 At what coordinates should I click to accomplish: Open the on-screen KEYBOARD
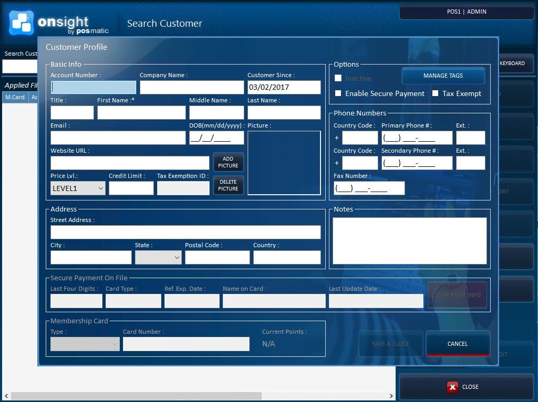513,63
